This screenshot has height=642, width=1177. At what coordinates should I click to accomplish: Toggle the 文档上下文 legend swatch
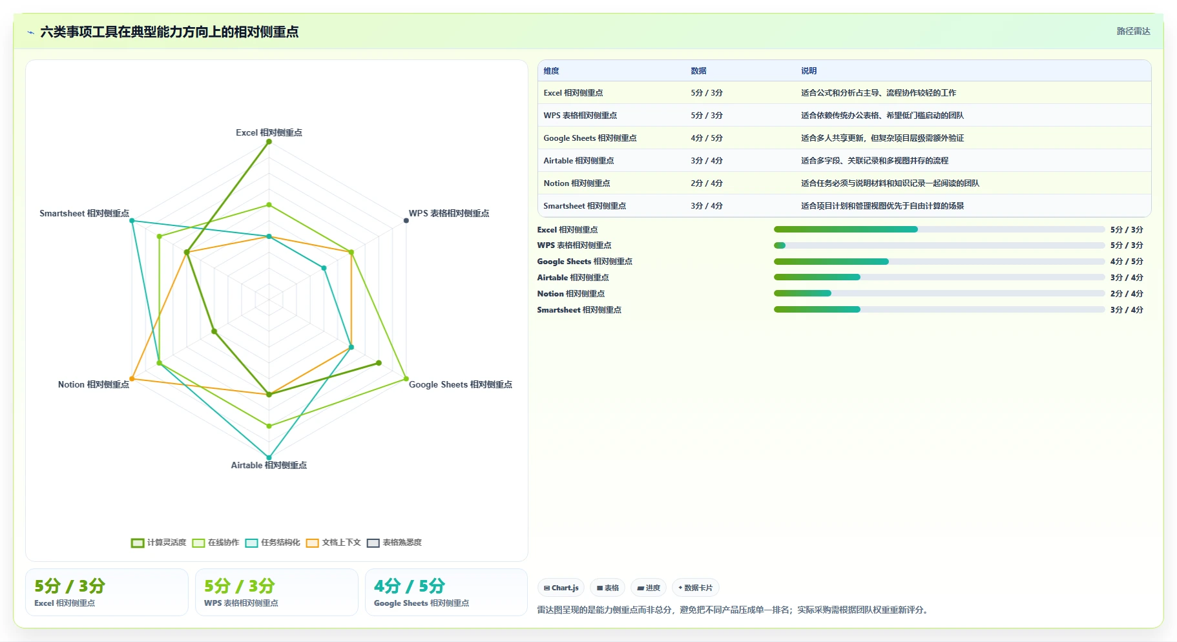coord(313,543)
